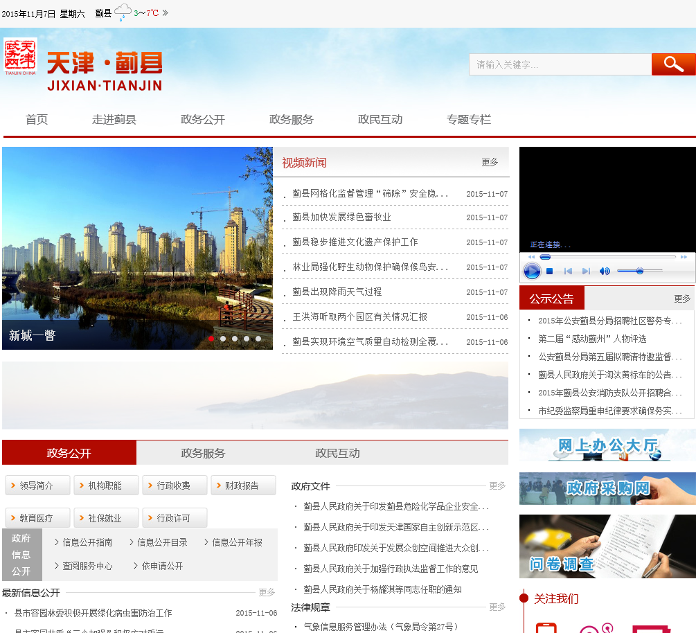Click 更多 beside 视频新闻
696x633 pixels.
(x=490, y=163)
